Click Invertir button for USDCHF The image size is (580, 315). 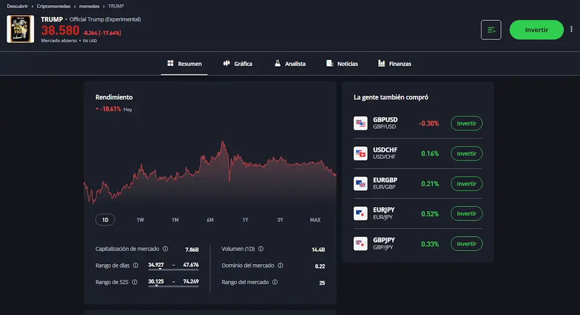click(466, 153)
